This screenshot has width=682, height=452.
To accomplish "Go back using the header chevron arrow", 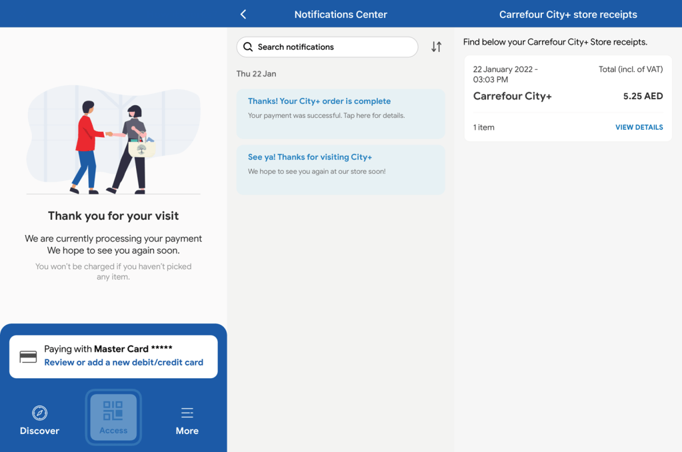I will pos(243,14).
